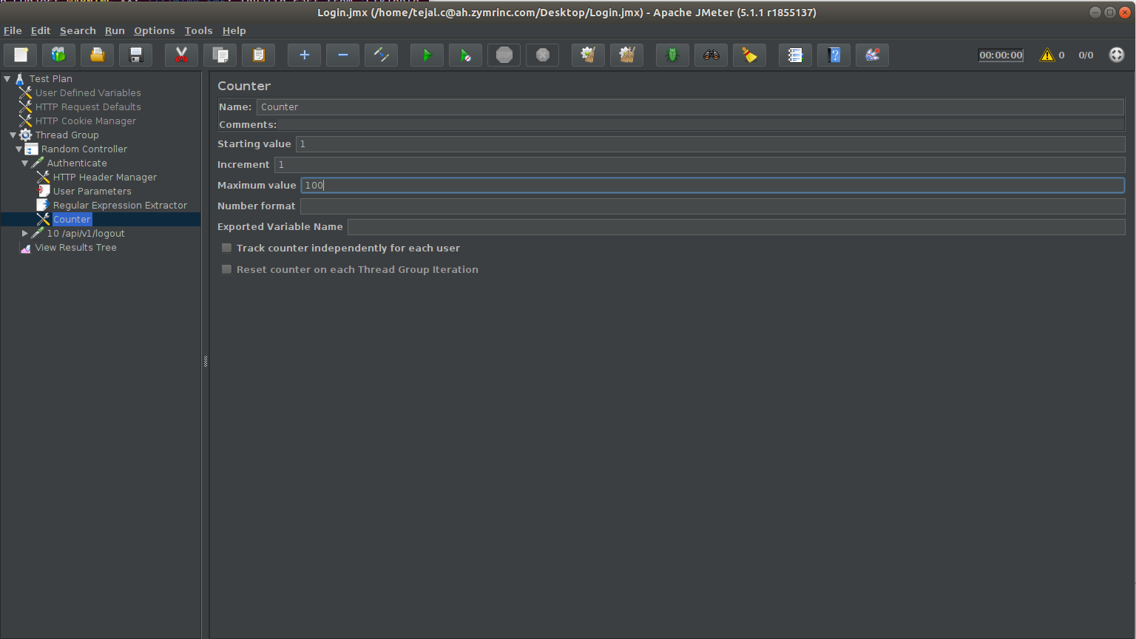The height and width of the screenshot is (639, 1136).
Task: Select View Results Tree listener
Action: coord(75,247)
